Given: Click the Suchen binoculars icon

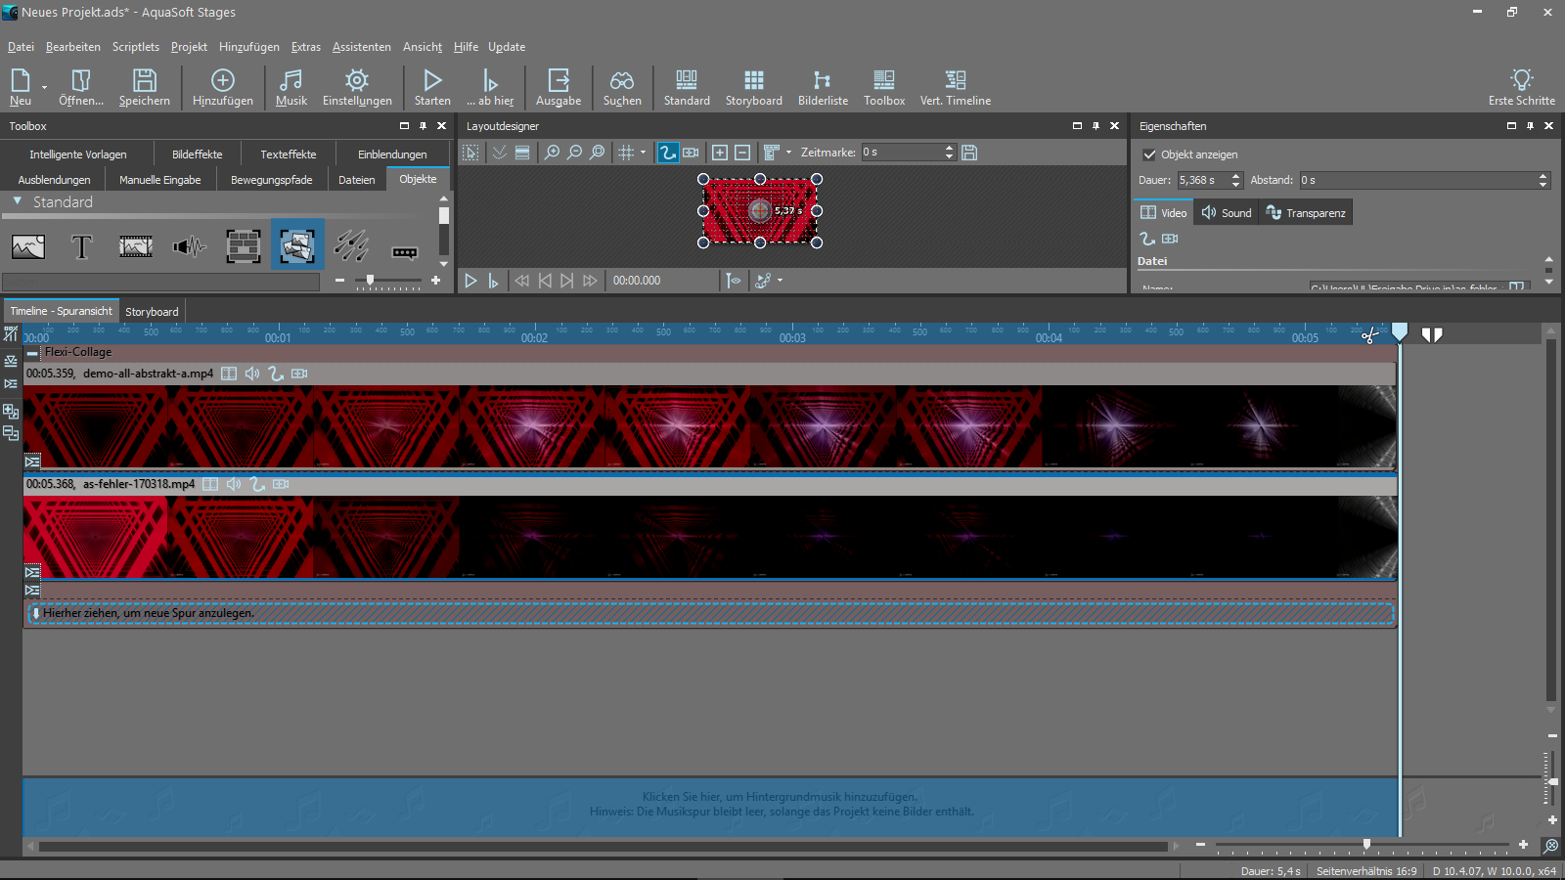Looking at the screenshot, I should point(622,87).
